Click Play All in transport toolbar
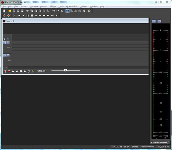Image resolution: width=172 pixels, height=150 pixels. pos(19,15)
